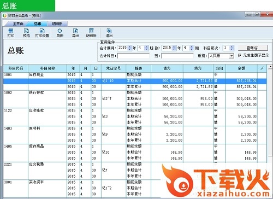Click voucher number 记3
Image resolution: width=273 pixels, height=199 pixels.
point(105,116)
